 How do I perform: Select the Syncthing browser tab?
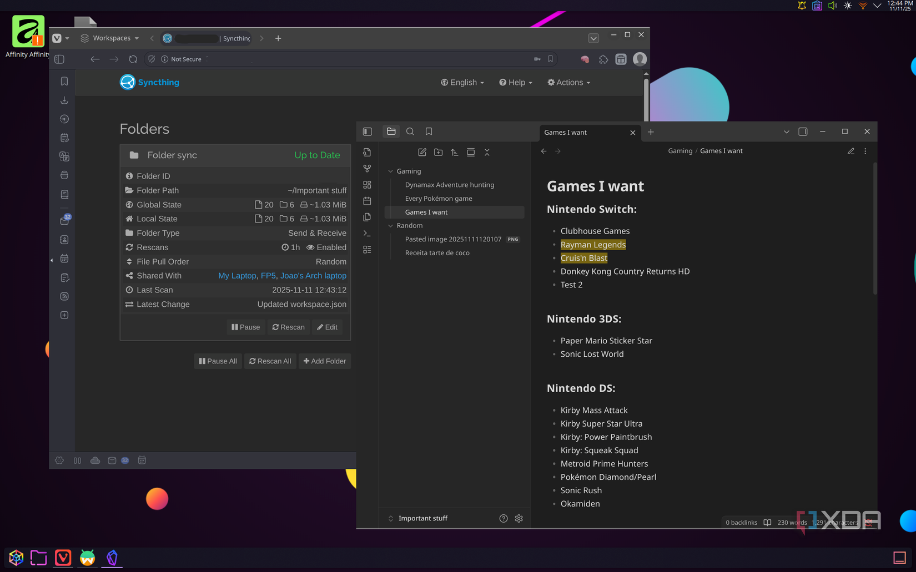point(207,38)
